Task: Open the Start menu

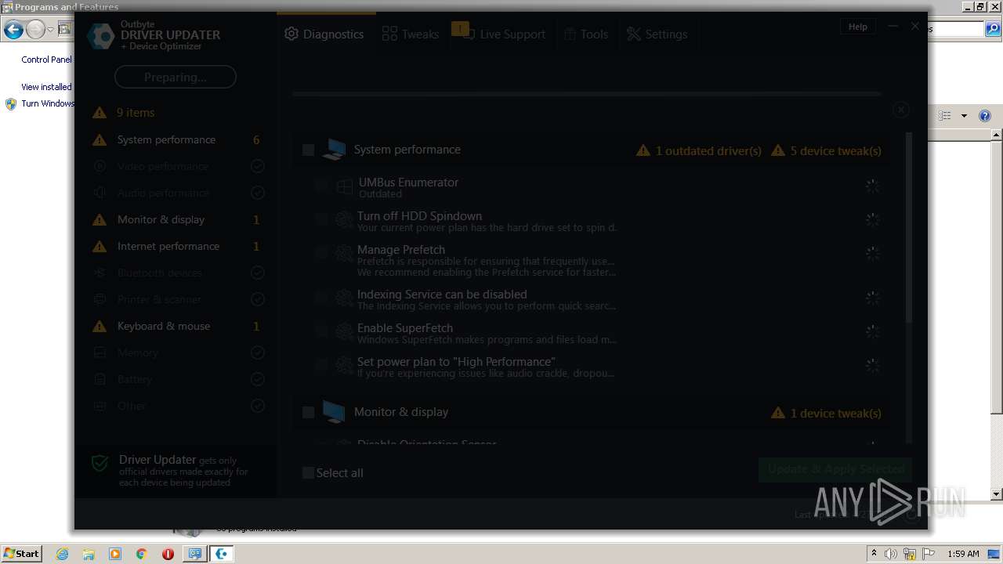Action: (22, 553)
